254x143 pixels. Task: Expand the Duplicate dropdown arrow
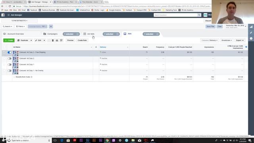tap(31, 41)
